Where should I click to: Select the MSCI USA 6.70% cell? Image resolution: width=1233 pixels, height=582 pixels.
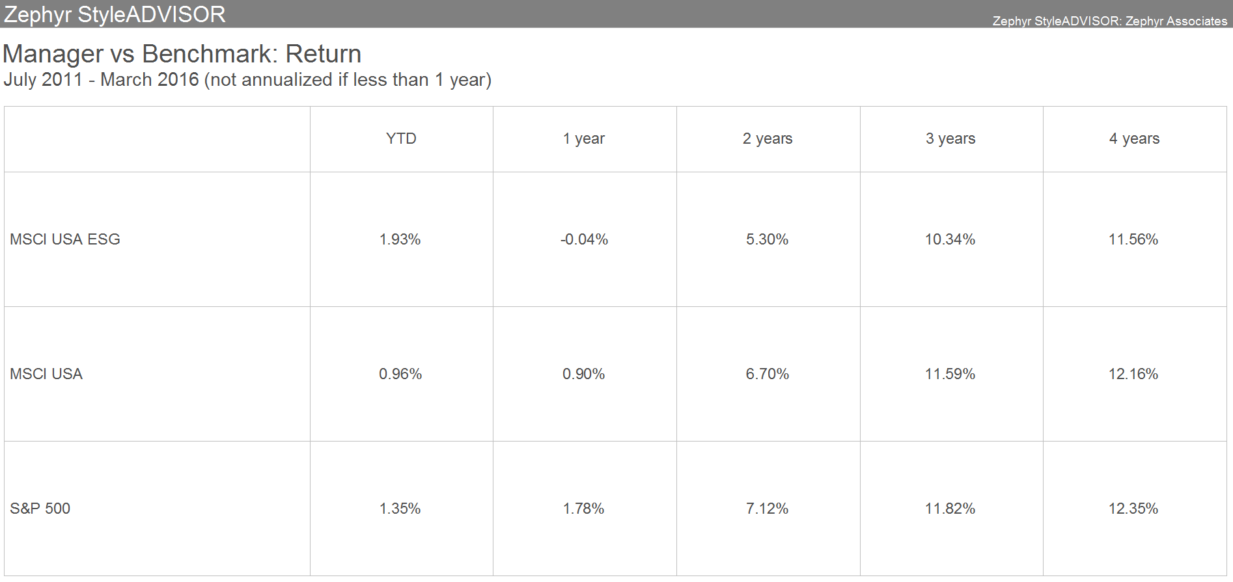tap(768, 374)
